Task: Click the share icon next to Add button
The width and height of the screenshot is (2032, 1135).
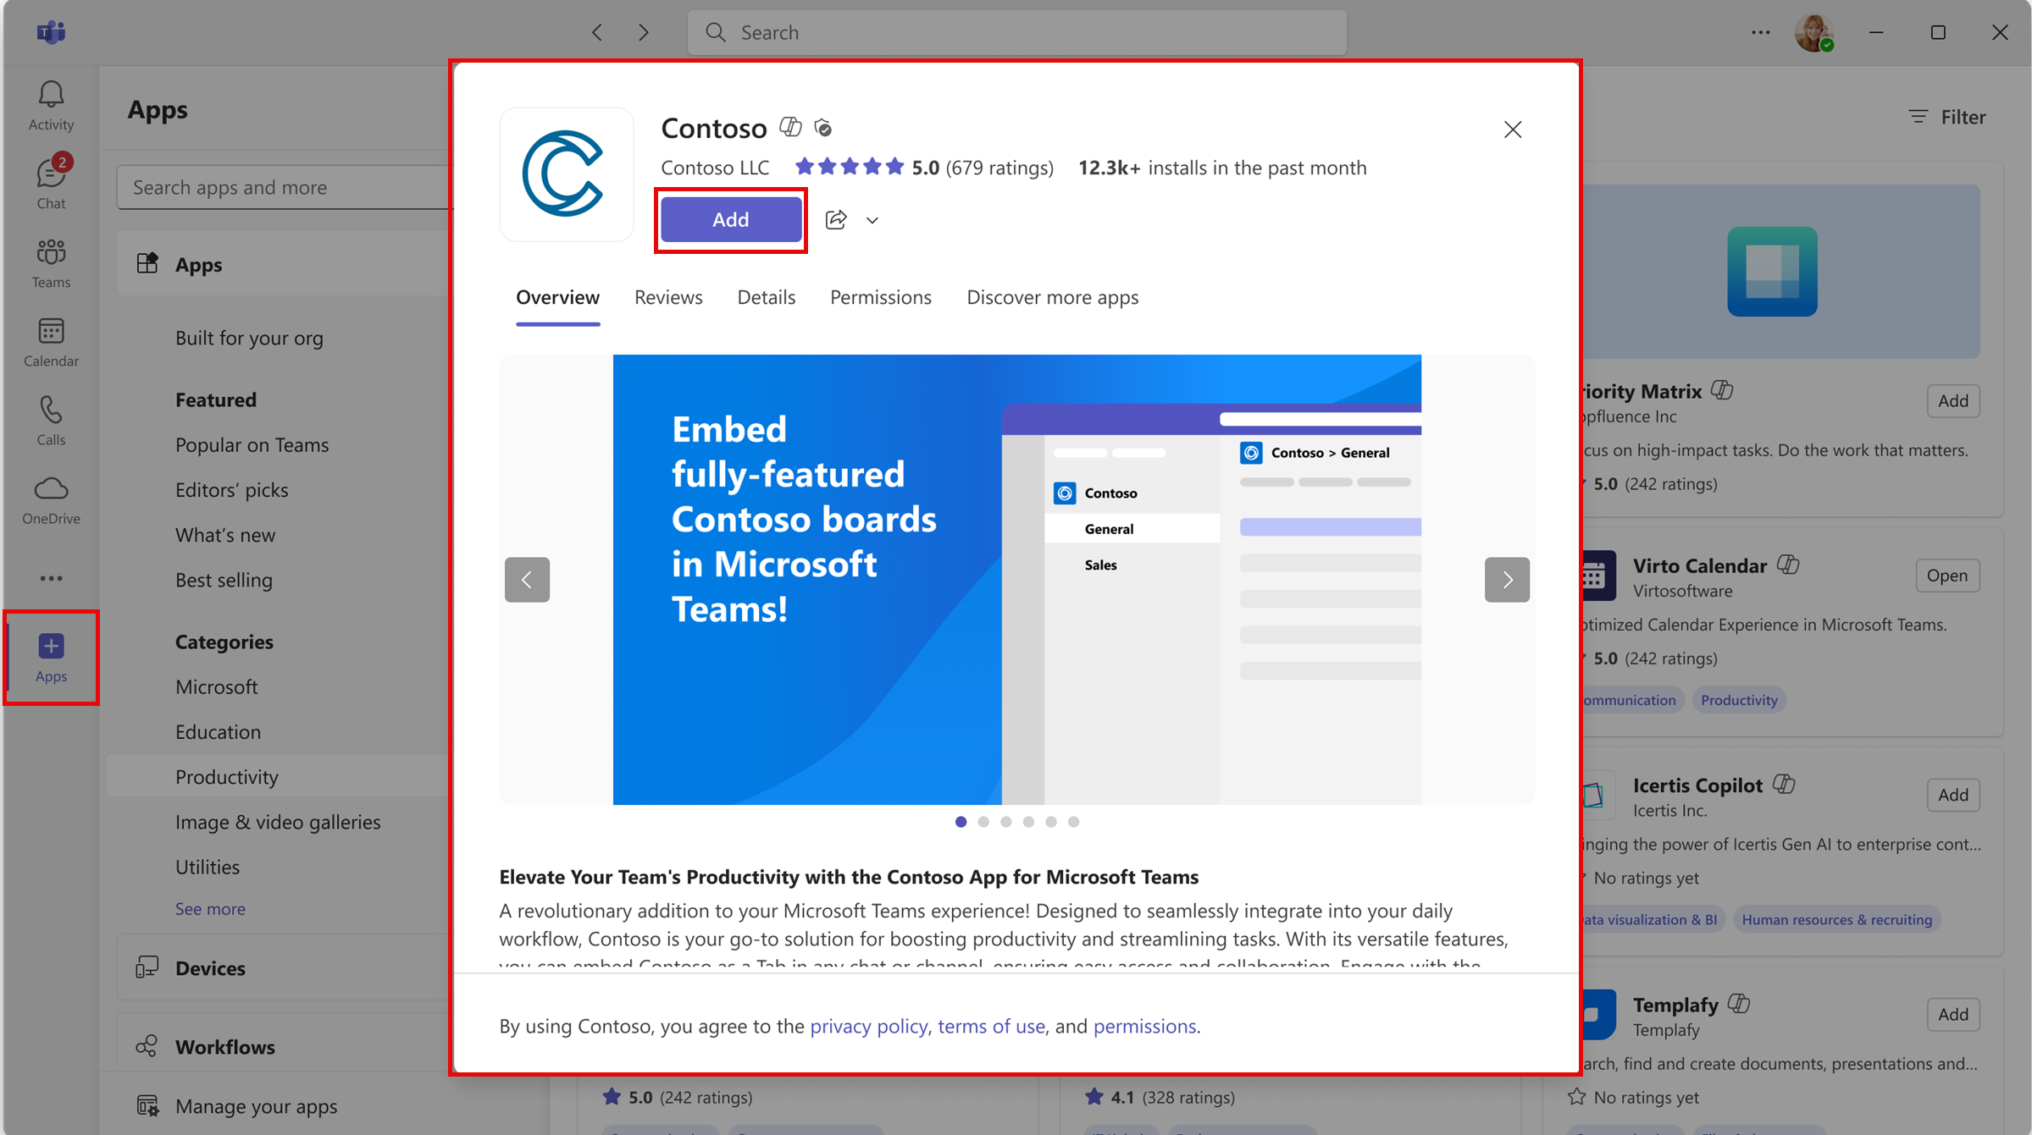Action: pos(834,219)
